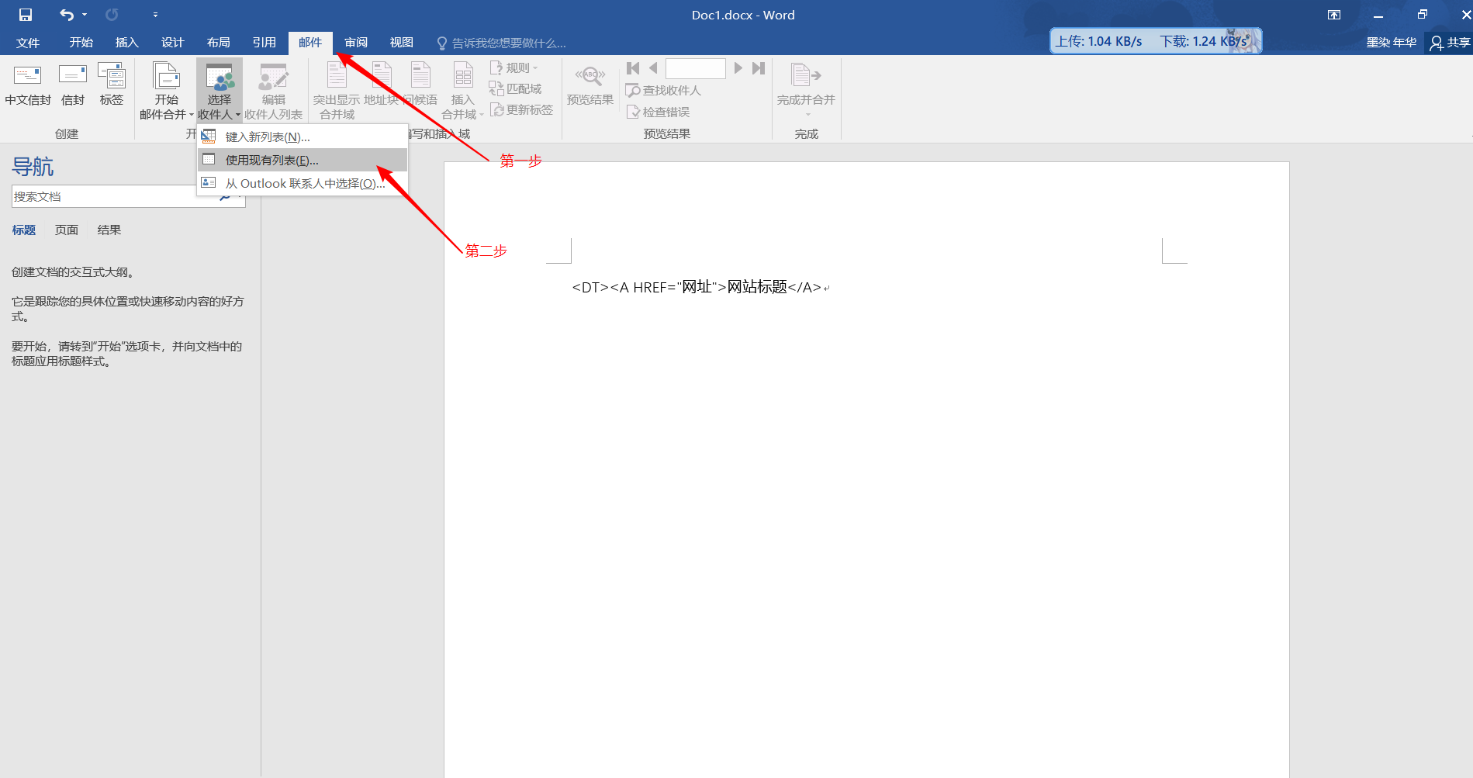This screenshot has height=778, width=1473.
Task: Click the 搜索文档 search field
Action: (x=113, y=196)
